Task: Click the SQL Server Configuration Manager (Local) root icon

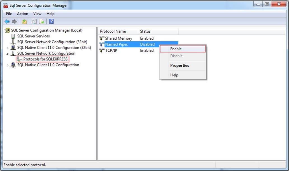Action: click(7, 30)
